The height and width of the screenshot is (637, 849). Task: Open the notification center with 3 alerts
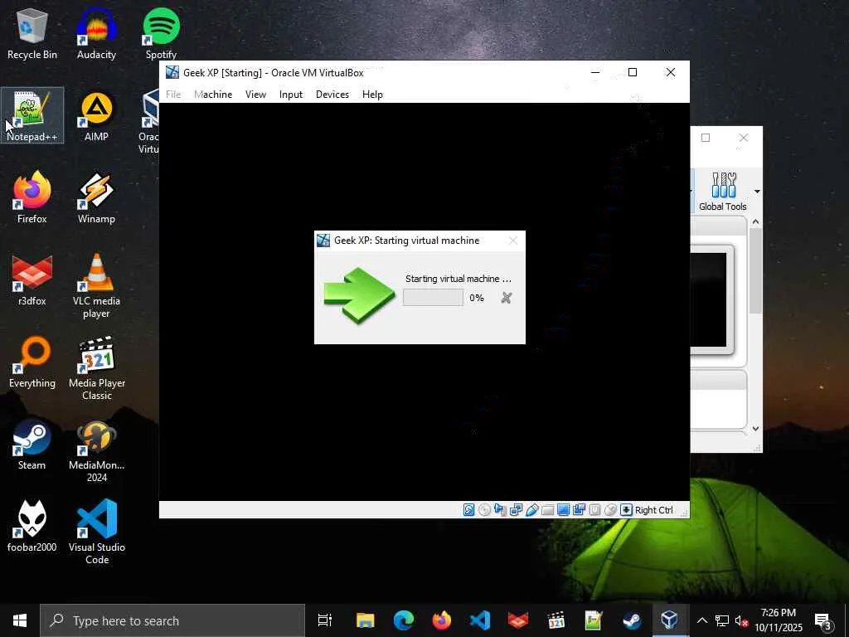tap(823, 622)
